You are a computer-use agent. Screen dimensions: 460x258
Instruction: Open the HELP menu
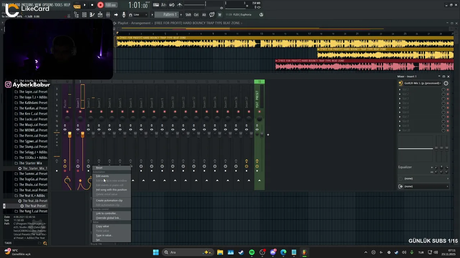coord(67,5)
